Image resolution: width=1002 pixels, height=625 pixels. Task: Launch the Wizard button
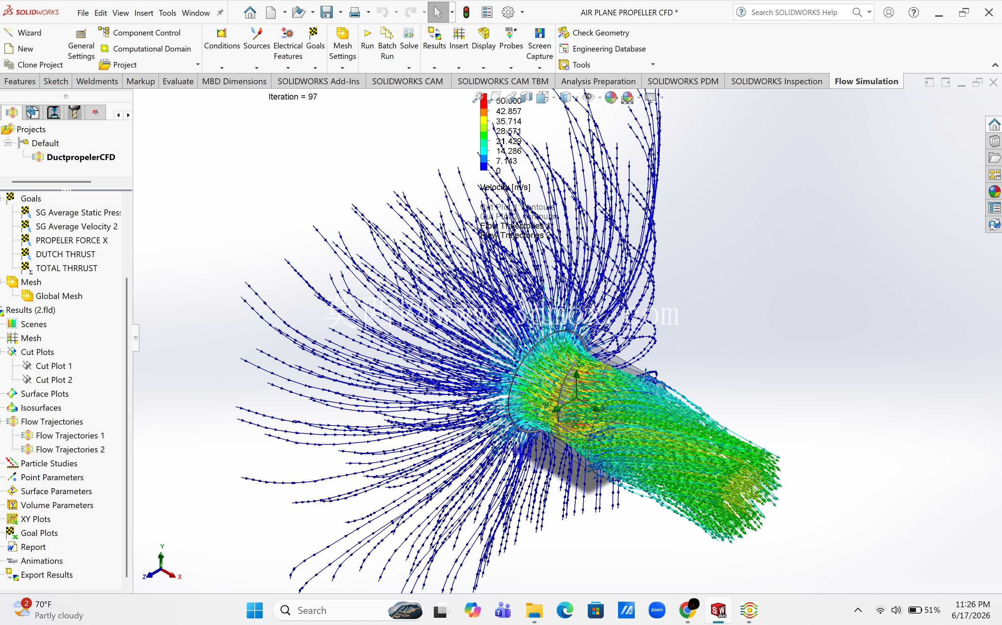23,33
